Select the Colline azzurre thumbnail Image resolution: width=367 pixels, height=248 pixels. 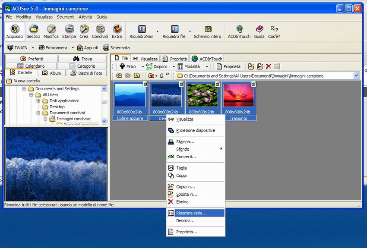point(130,101)
